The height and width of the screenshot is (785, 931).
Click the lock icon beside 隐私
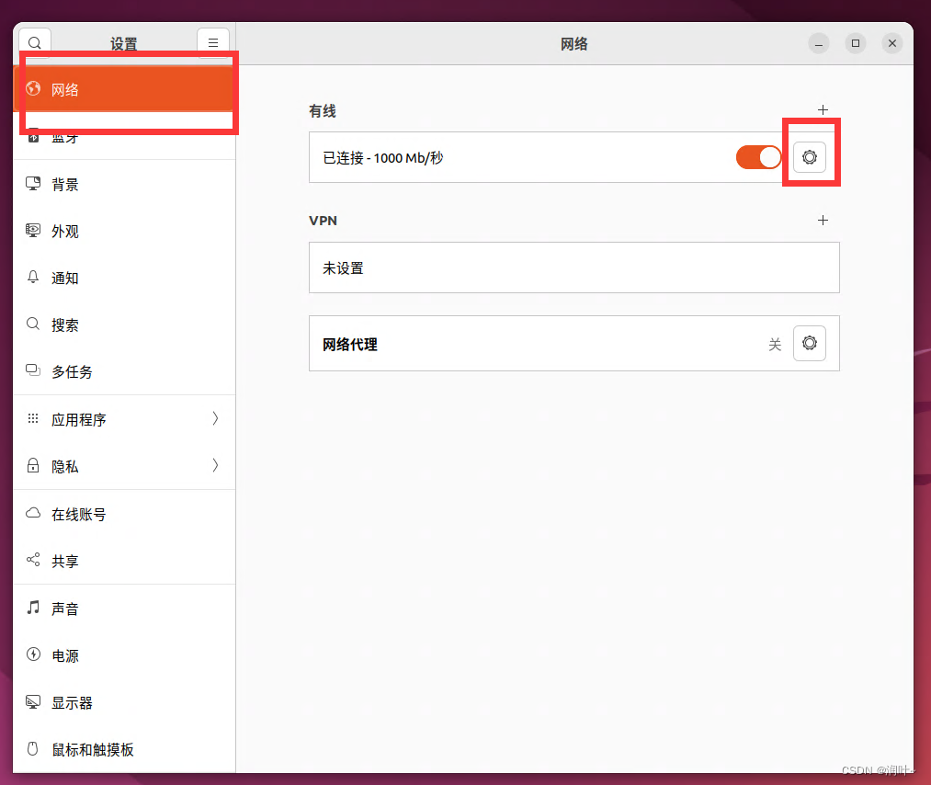point(33,465)
